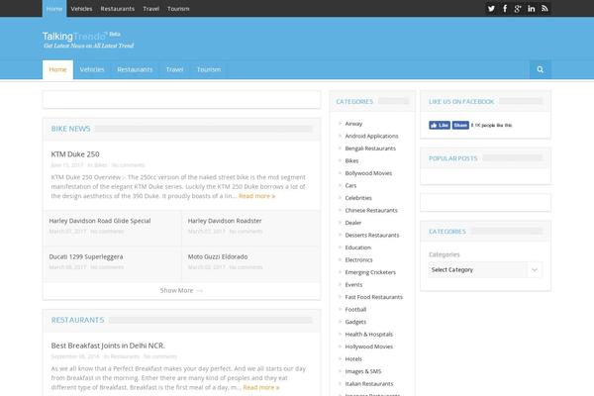Open the Italian Restaurants category
The width and height of the screenshot is (594, 396).
coord(369,383)
